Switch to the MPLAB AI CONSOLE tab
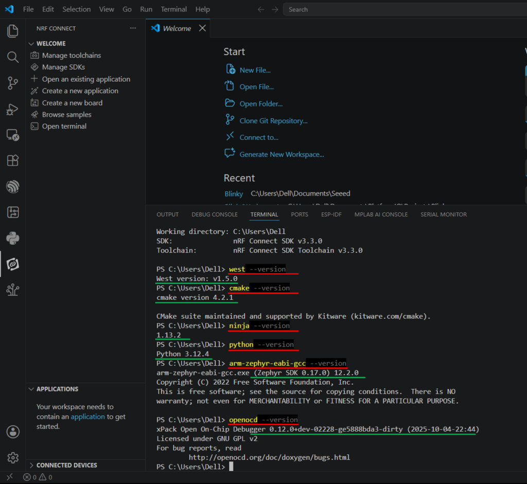 tap(381, 214)
